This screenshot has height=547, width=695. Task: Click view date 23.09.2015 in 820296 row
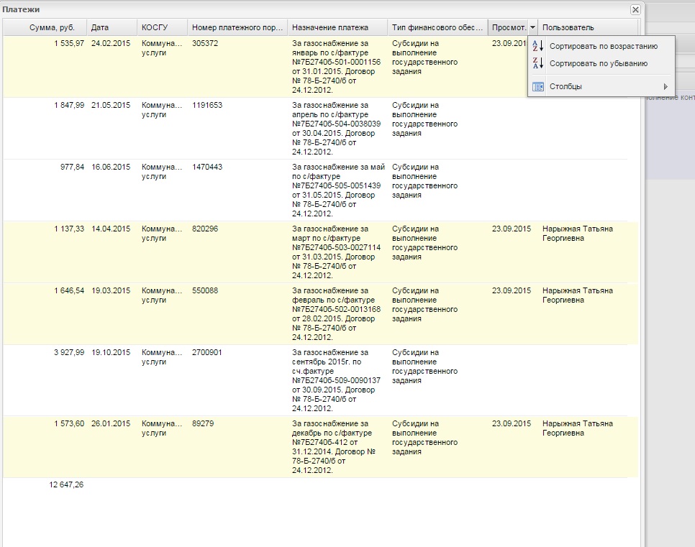pyautogui.click(x=512, y=229)
